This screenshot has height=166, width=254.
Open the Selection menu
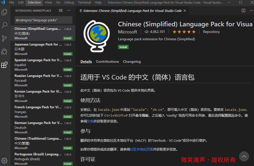(x=34, y=3)
